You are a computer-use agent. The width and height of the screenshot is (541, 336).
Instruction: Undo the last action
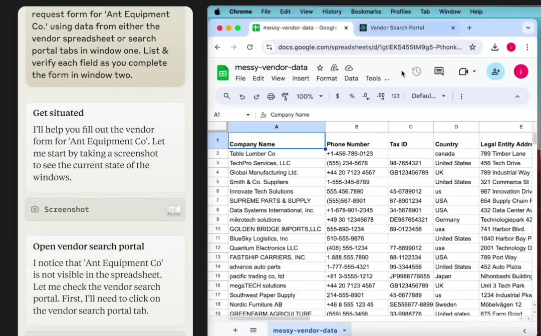[242, 97]
